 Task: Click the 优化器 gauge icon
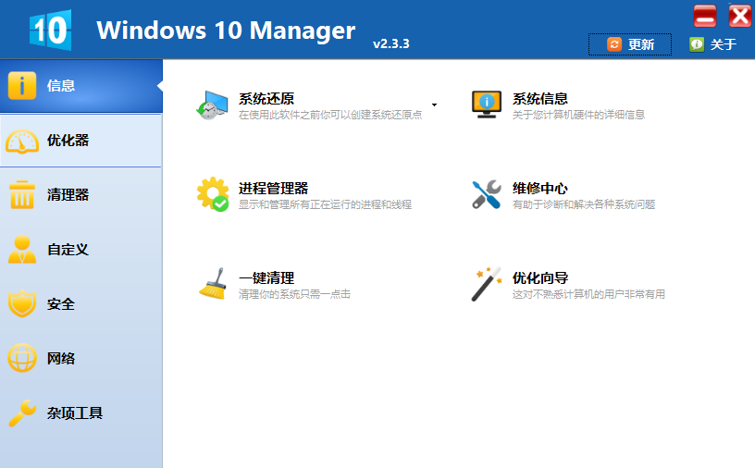click(21, 142)
